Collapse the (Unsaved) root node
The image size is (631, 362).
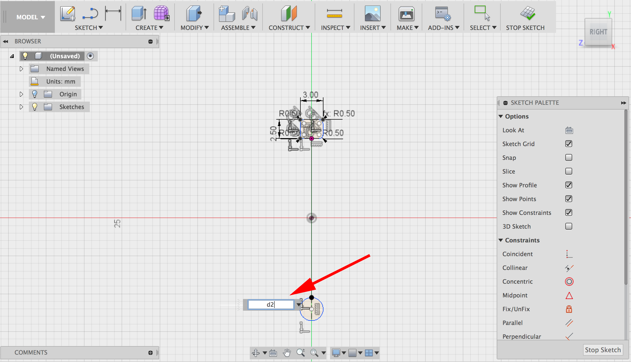click(12, 56)
